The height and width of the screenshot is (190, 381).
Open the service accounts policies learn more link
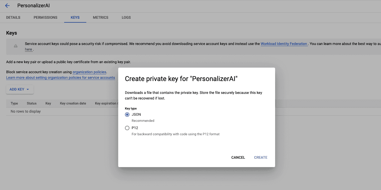pyautogui.click(x=61, y=77)
